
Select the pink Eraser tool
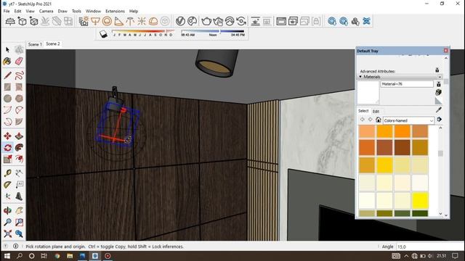tap(19, 61)
